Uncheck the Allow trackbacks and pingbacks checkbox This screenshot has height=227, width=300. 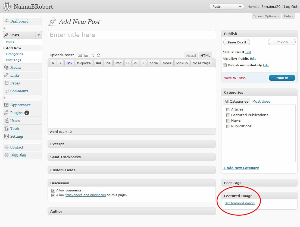[x=53, y=195]
